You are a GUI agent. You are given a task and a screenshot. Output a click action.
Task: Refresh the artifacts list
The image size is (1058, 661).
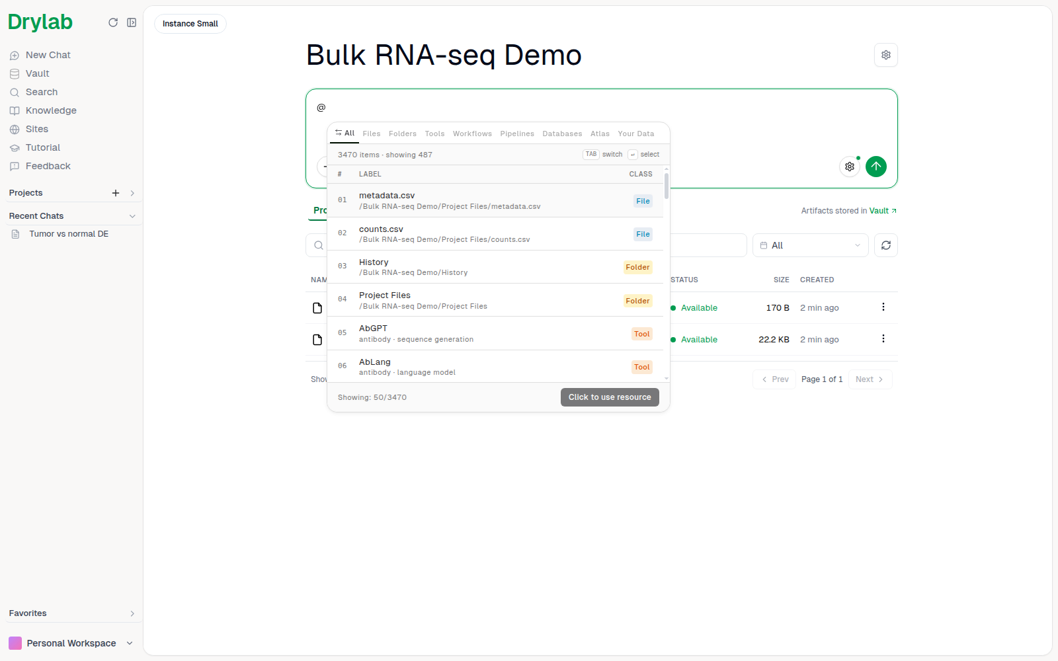coord(886,245)
